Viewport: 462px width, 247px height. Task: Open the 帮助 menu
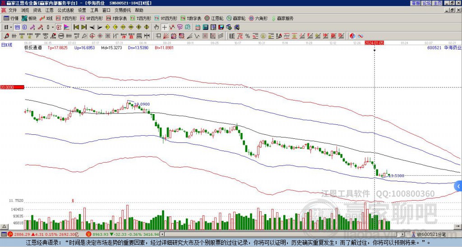pos(139,10)
